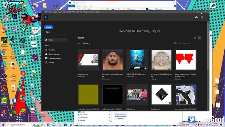
Task: Click the Windows Start button
Action: tap(3, 125)
